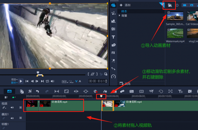Open the Path motion library
Image resolution: width=198 pixels, height=130 pixels.
[x=113, y=69]
